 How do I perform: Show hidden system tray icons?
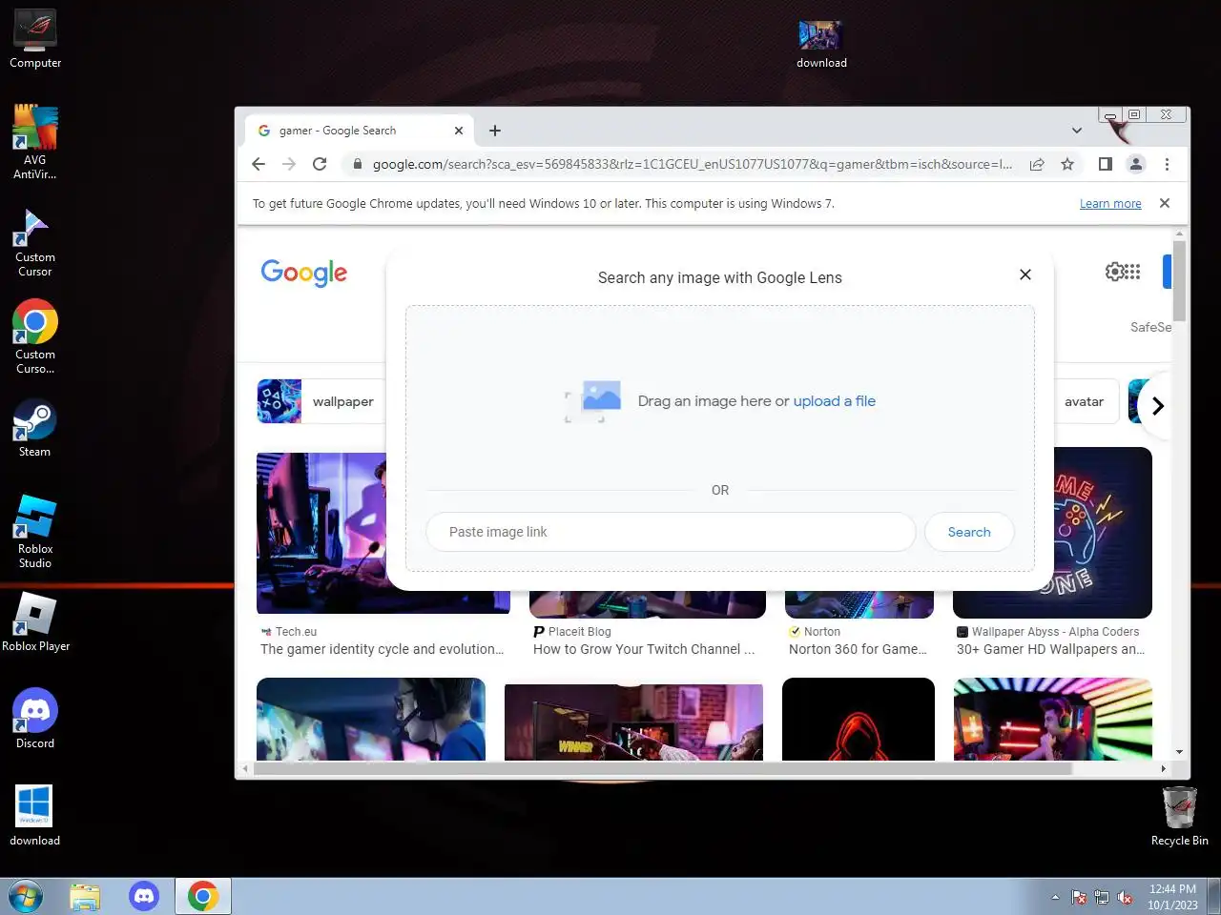tap(1055, 897)
